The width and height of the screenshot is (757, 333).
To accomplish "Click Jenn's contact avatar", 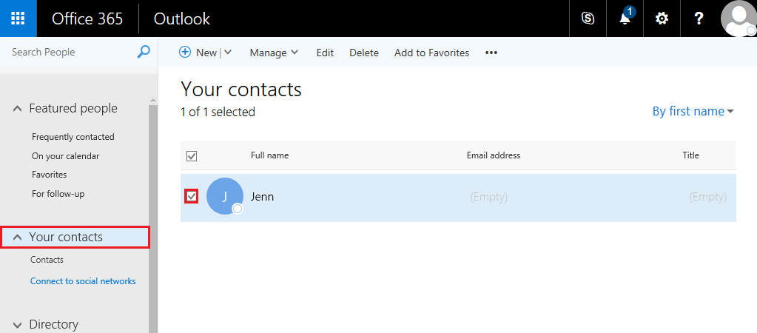I will (225, 196).
